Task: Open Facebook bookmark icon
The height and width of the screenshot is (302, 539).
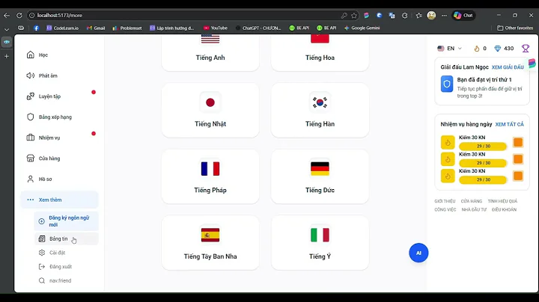Action: point(37,28)
